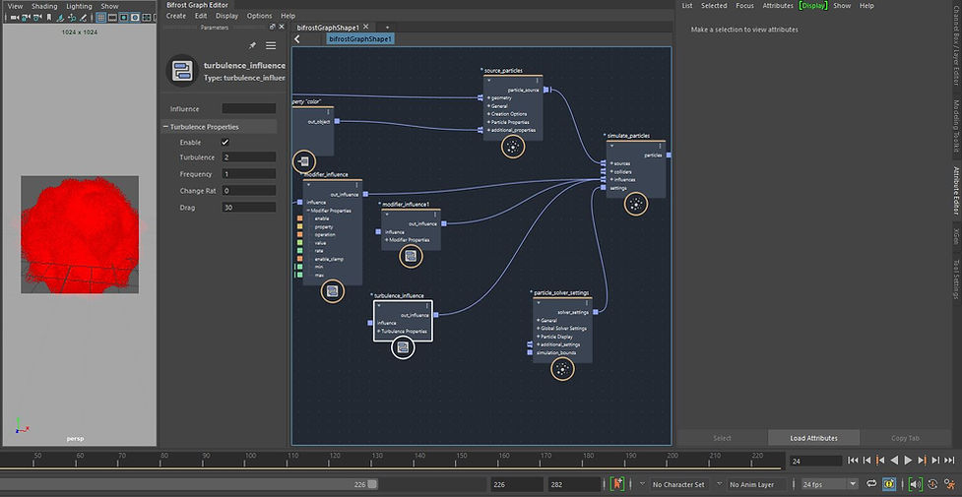Open the No Character Set dropdown arrow

(x=642, y=484)
